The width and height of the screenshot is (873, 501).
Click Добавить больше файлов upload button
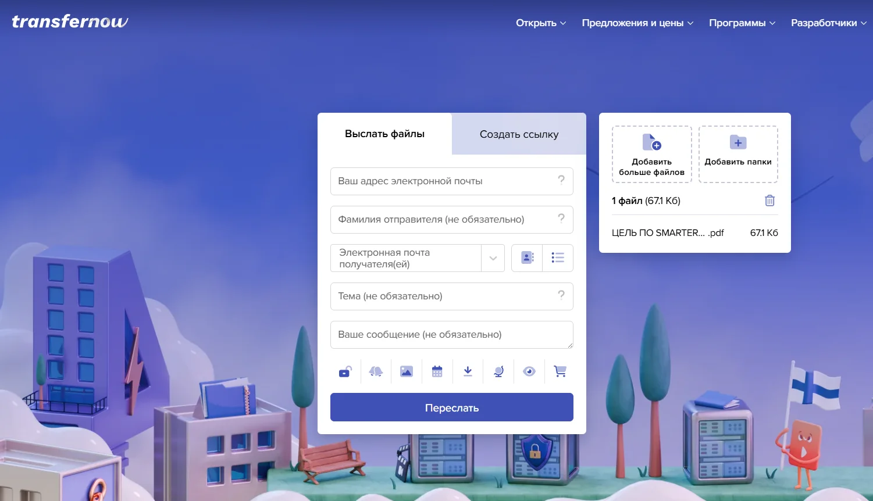tap(651, 155)
